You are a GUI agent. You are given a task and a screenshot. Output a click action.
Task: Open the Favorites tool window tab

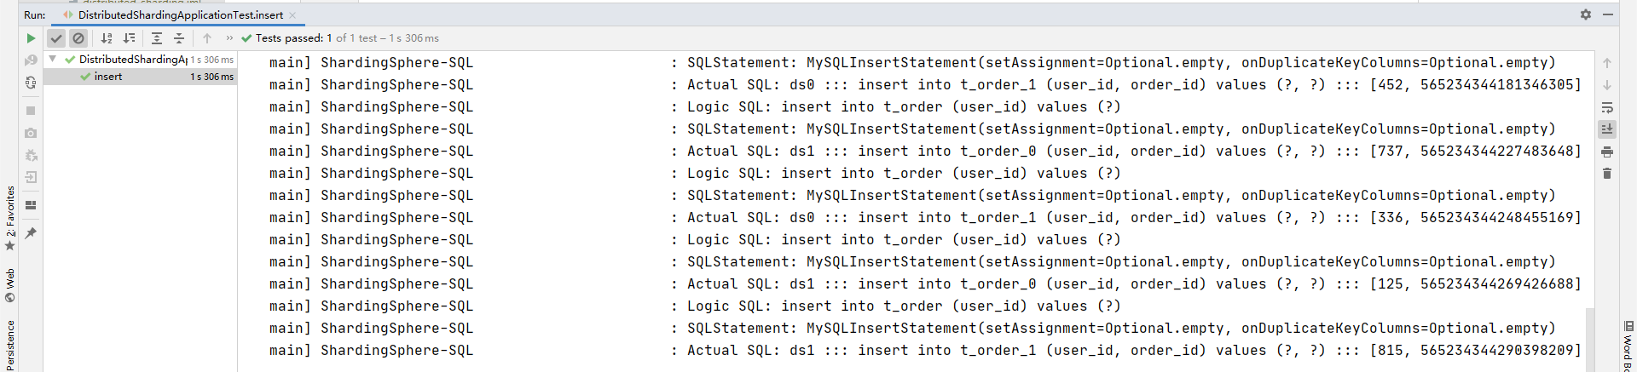pos(10,213)
